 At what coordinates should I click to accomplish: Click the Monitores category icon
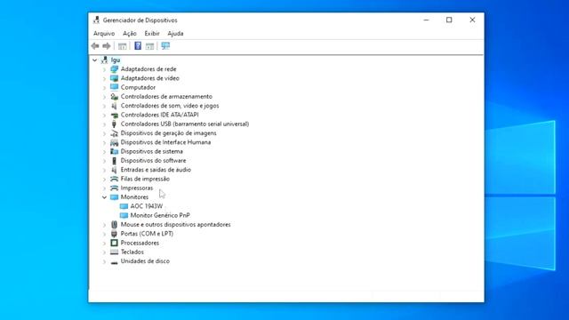point(115,197)
